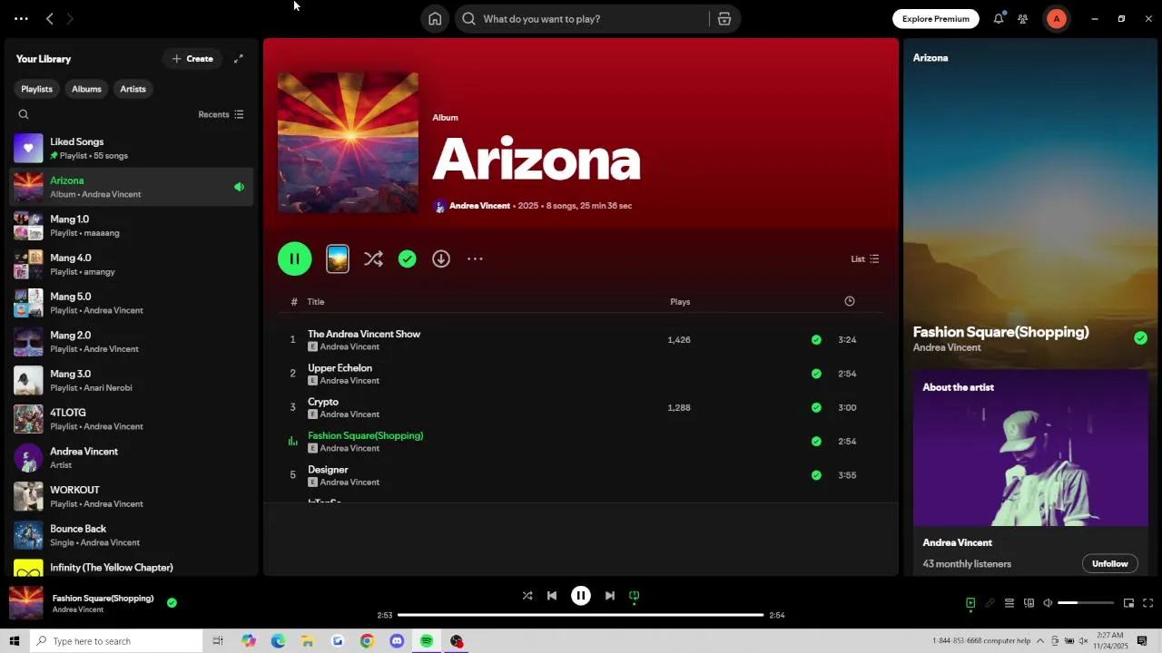Open the Browse icon in search bar
1162x653 pixels.
pyautogui.click(x=724, y=19)
